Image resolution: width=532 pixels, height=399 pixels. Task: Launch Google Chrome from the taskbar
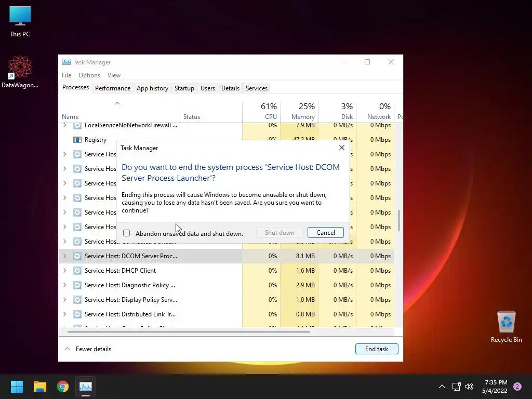(x=63, y=387)
